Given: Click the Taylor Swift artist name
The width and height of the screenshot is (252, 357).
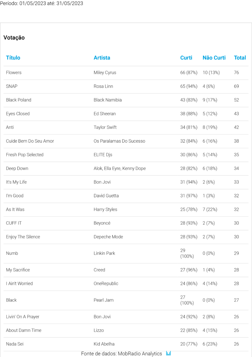Looking at the screenshot, I should [x=105, y=127].
